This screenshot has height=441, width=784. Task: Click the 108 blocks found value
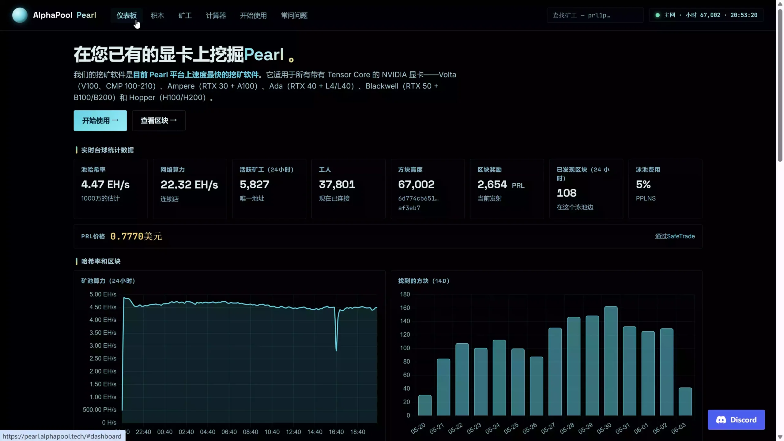[x=567, y=193]
